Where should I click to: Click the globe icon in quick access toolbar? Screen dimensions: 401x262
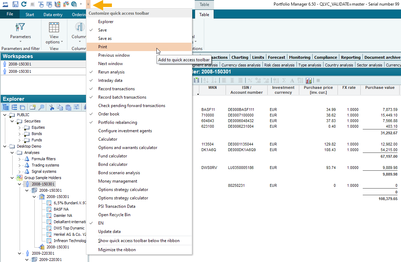tap(74, 4)
